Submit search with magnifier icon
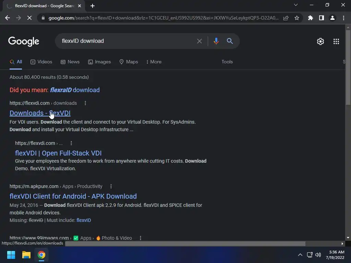The image size is (351, 263). [x=230, y=41]
